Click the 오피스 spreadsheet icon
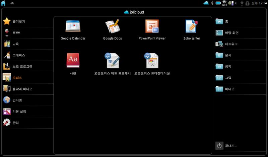 pos(7,77)
